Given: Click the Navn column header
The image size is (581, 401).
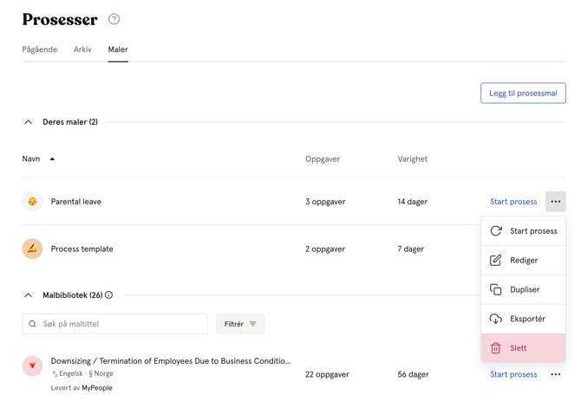Looking at the screenshot, I should pos(31,159).
